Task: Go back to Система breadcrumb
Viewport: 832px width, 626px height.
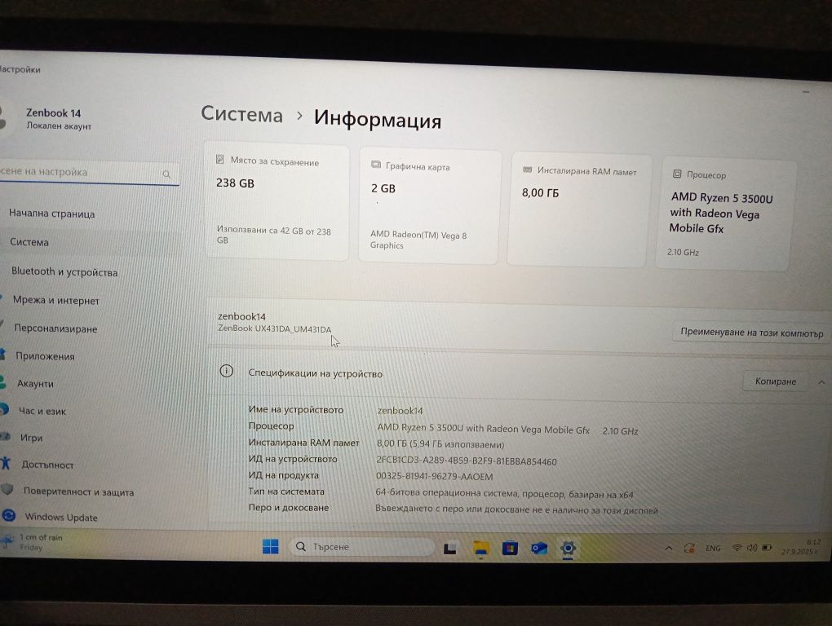Action: pos(242,114)
